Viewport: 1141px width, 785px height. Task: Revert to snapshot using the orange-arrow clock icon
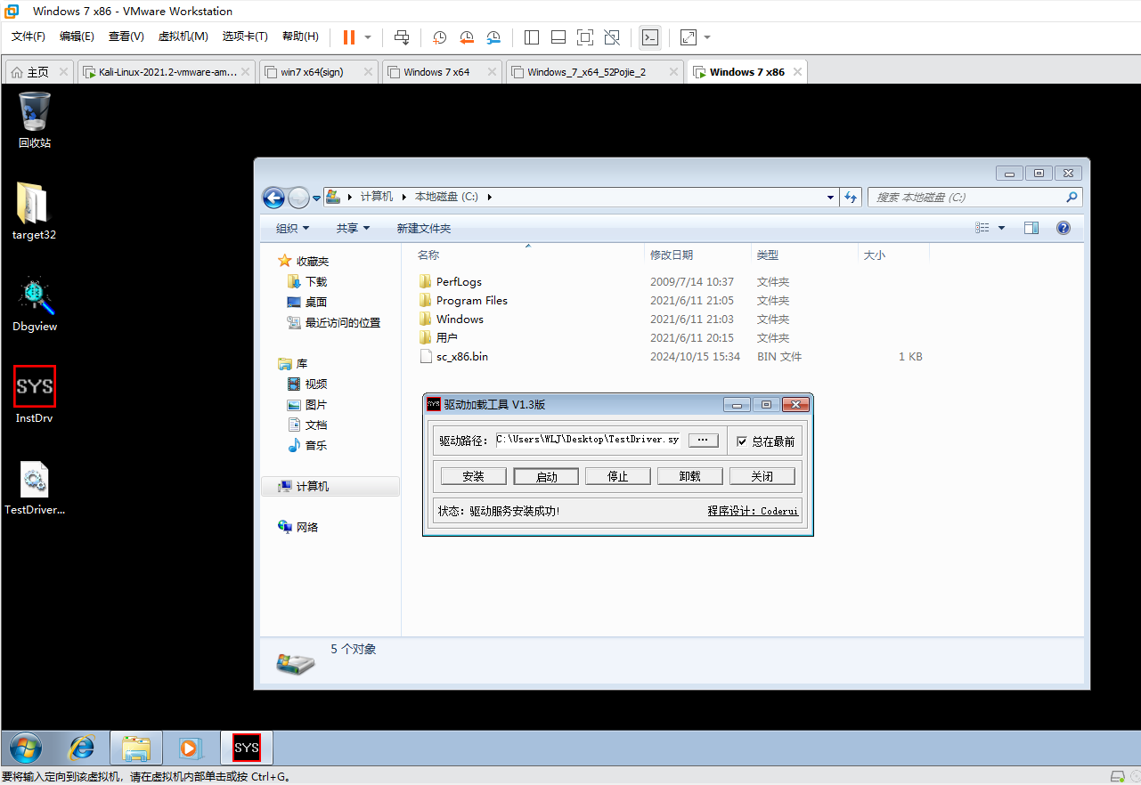tap(467, 37)
